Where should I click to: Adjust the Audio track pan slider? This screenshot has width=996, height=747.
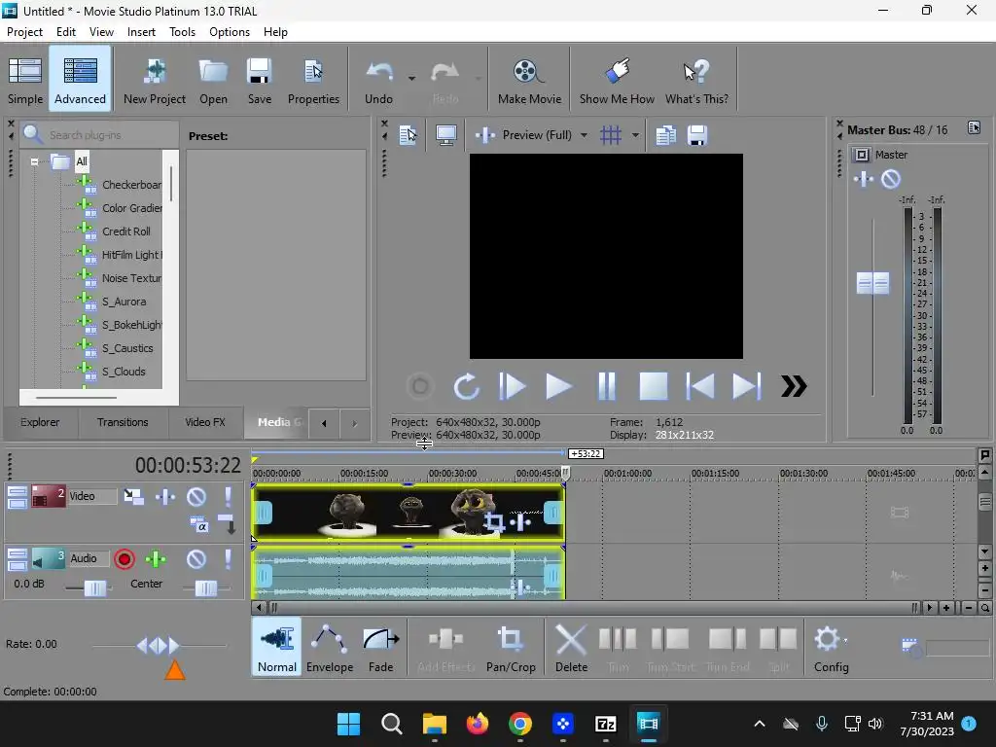tap(206, 588)
